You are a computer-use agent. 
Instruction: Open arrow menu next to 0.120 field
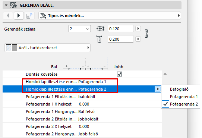138,28
